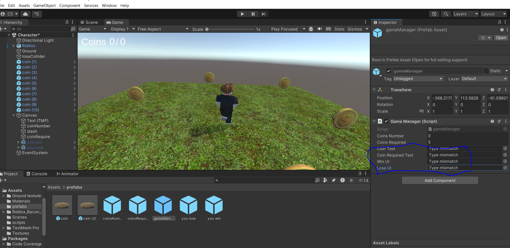Open the Component menu
Viewport: 510px width, 248px height.
pos(70,5)
